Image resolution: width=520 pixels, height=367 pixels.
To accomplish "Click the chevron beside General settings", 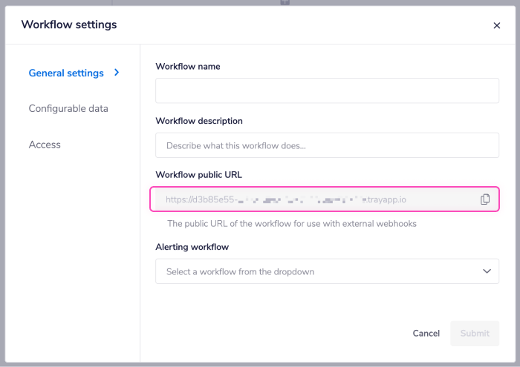I will 117,73.
